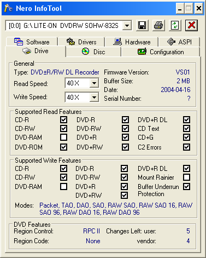Screen dimensions: 206x258
Task: Click the Region Code value None
Action: (93, 241)
